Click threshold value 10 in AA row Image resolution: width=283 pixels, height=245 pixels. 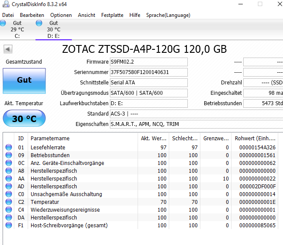(226, 179)
